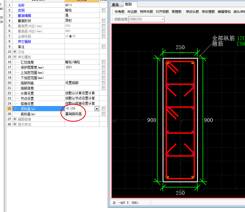Image resolution: width=245 pixels, height=212 pixels.
Task: Toggle the 顶标高 row checkbox
Action: pos(103,109)
